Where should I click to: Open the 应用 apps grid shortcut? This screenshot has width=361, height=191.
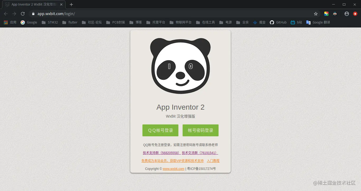(x=10, y=22)
